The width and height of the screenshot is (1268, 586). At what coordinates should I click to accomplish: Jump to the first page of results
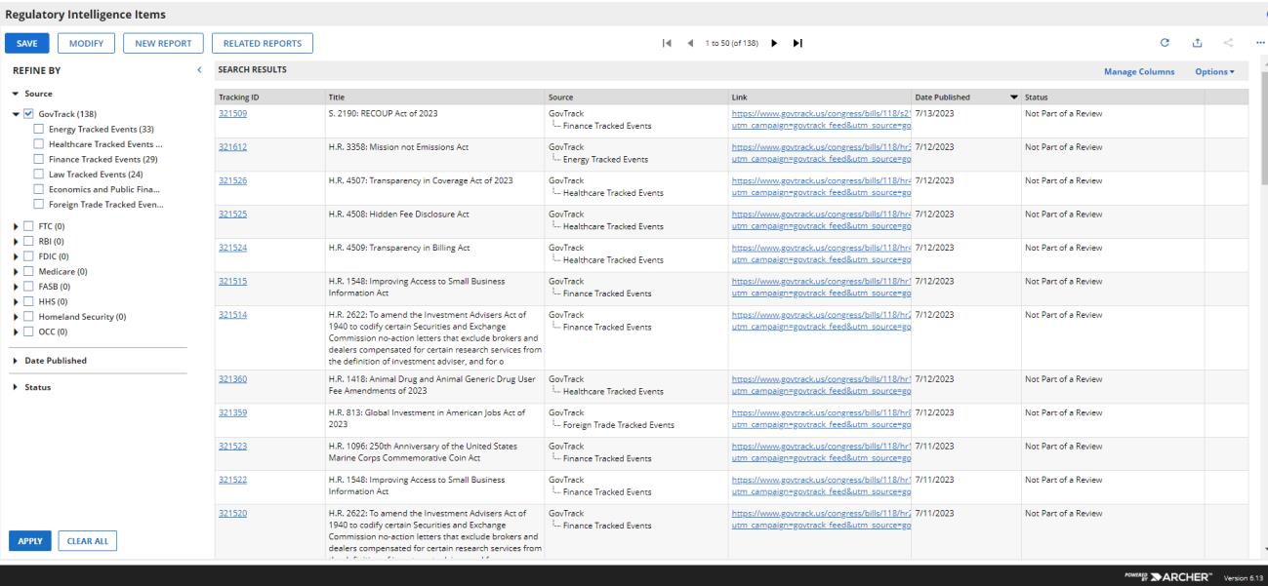click(666, 43)
